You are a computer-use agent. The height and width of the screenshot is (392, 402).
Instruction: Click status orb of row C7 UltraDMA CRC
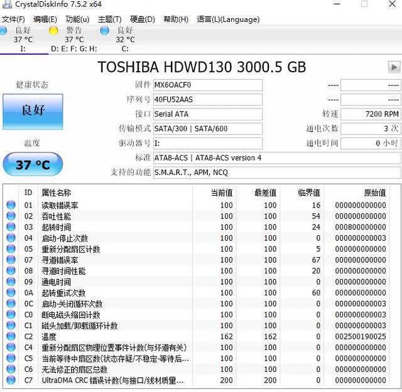tap(11, 380)
